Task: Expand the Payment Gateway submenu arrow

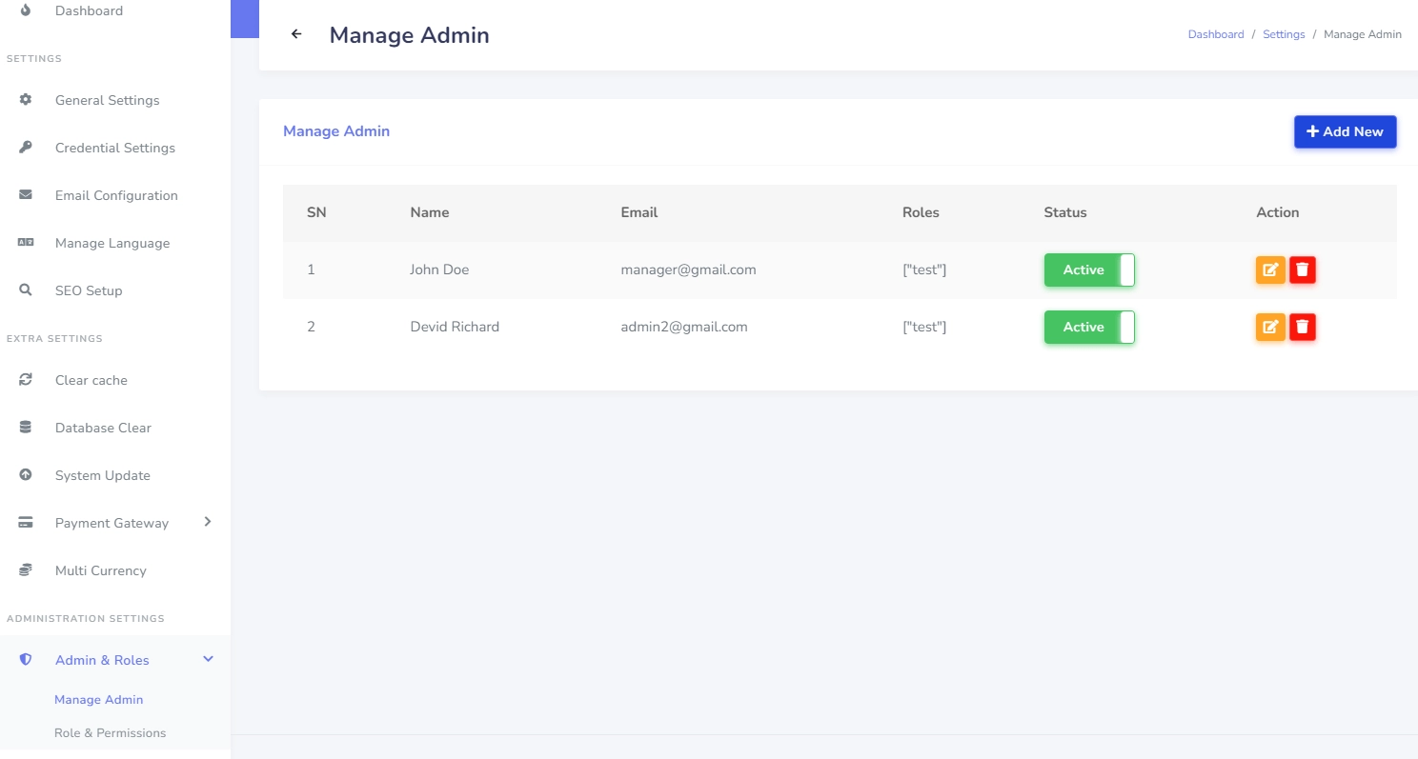Action: 208,522
